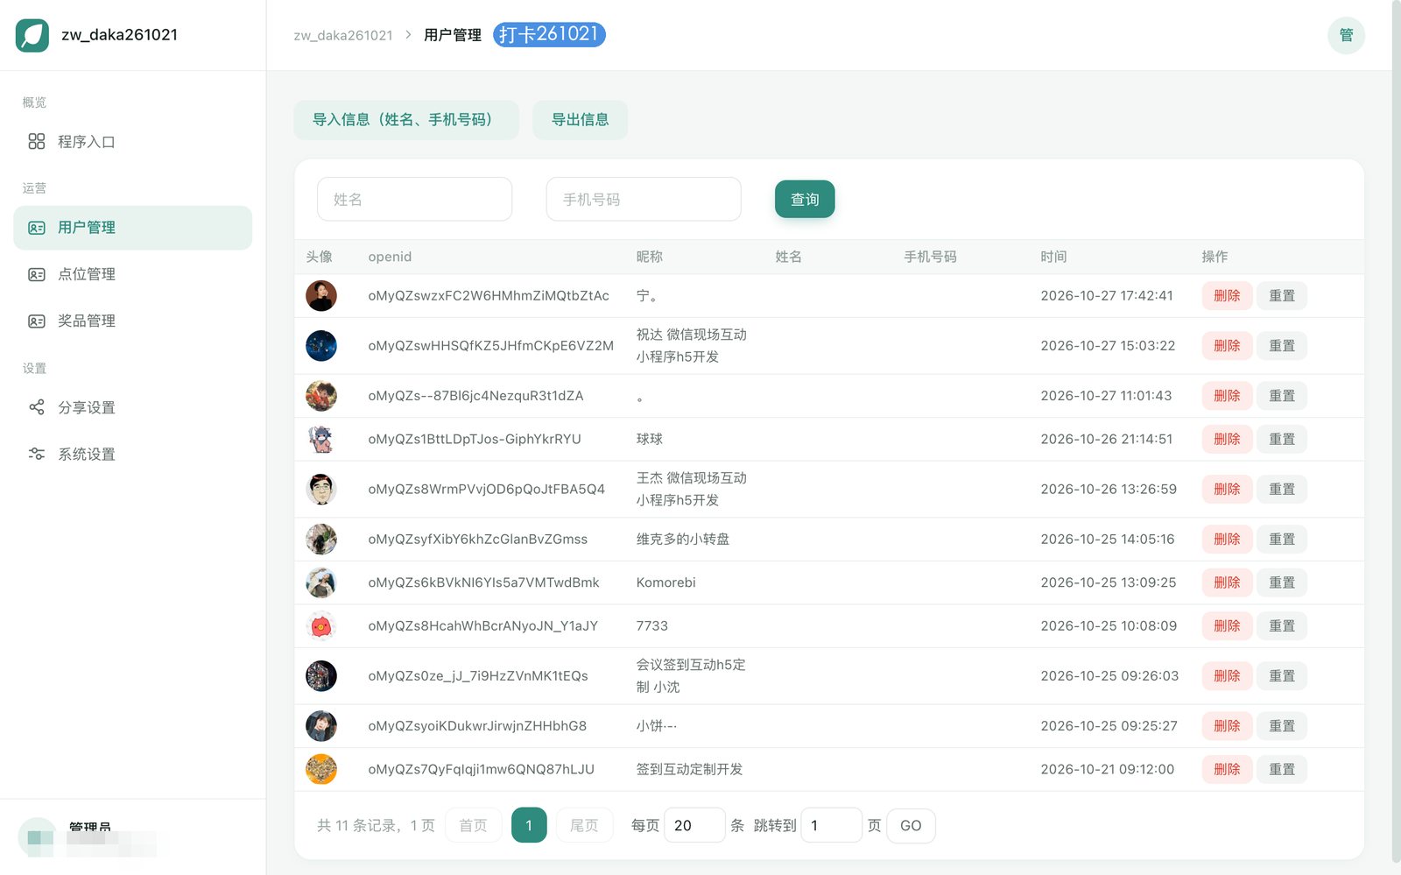Open 系统设置 in the sidebar
Image resolution: width=1401 pixels, height=875 pixels.
click(x=133, y=454)
